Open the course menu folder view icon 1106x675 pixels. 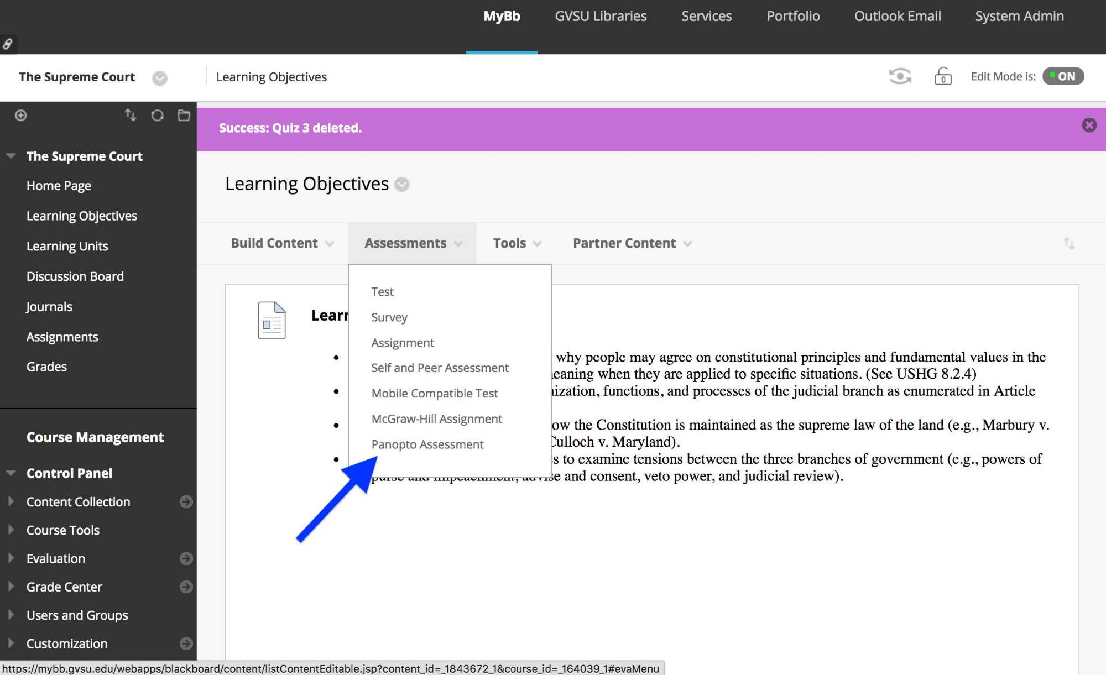coord(184,116)
